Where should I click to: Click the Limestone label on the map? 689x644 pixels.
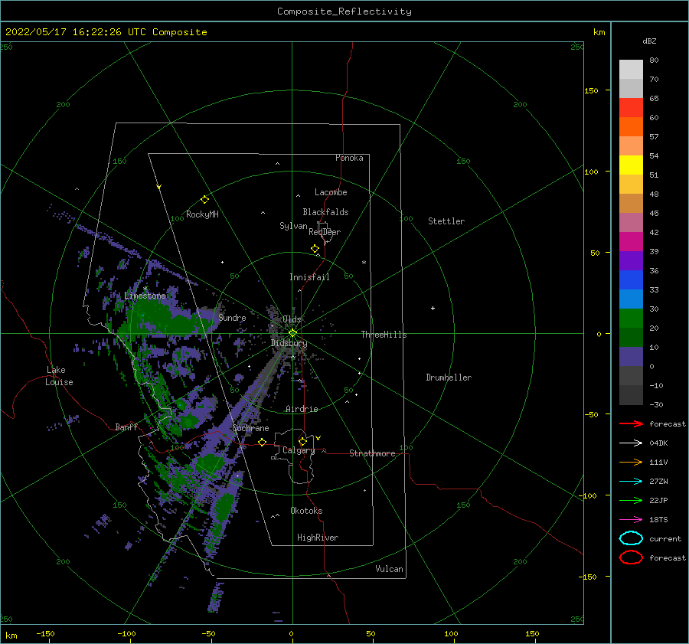pos(145,296)
